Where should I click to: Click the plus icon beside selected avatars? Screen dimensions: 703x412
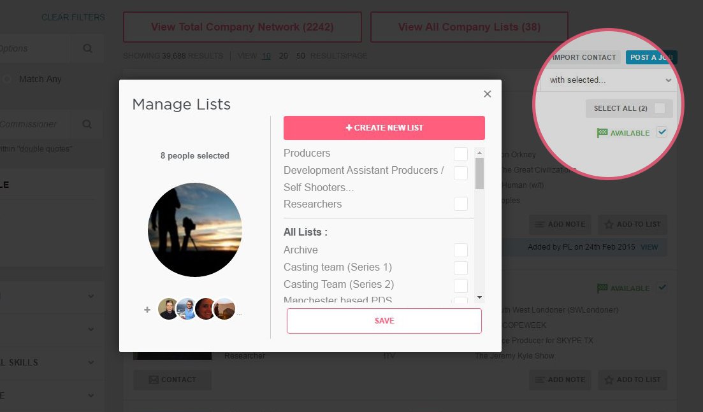[147, 309]
